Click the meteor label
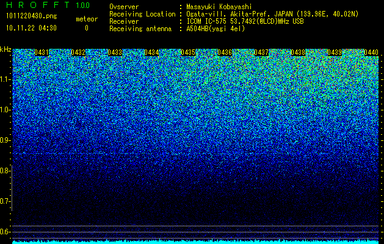 (x=87, y=19)
